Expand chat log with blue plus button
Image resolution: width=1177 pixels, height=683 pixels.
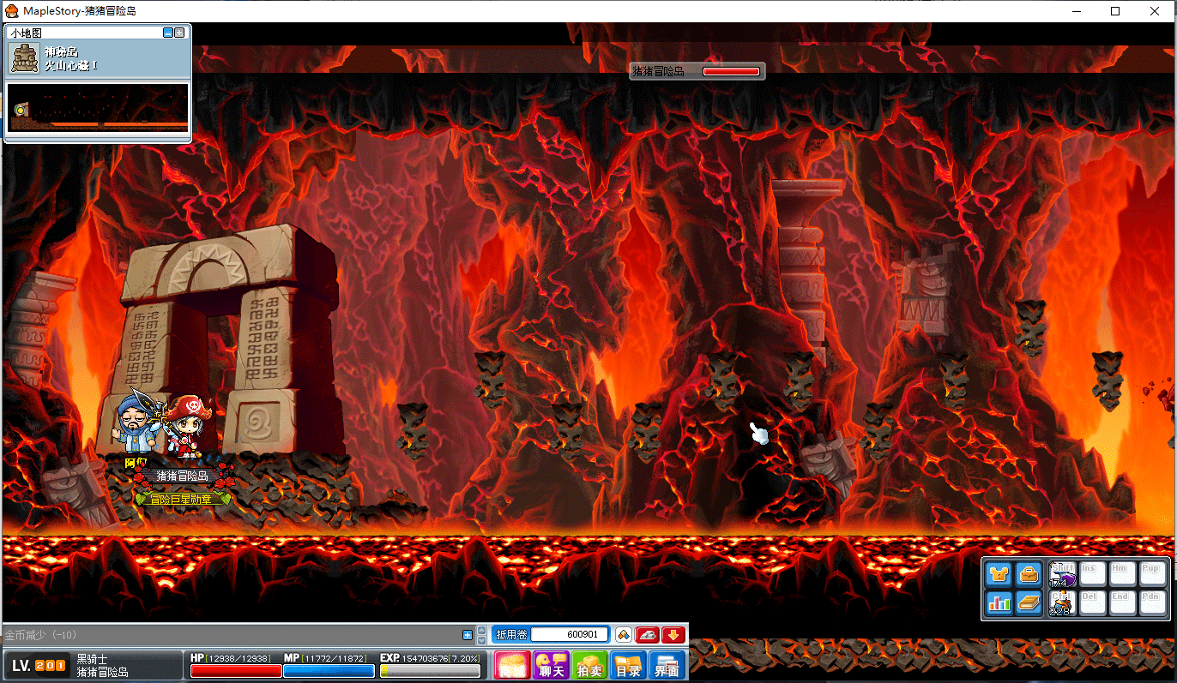coord(468,635)
